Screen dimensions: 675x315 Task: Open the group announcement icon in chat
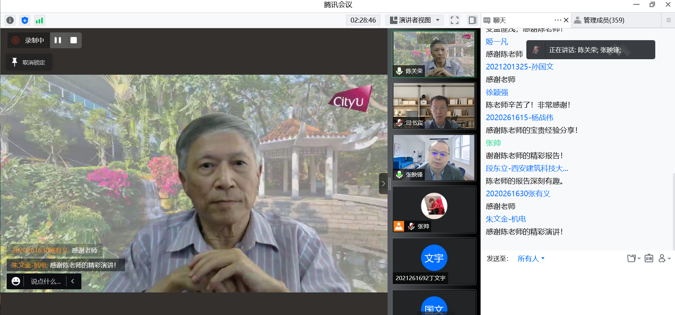click(x=649, y=259)
